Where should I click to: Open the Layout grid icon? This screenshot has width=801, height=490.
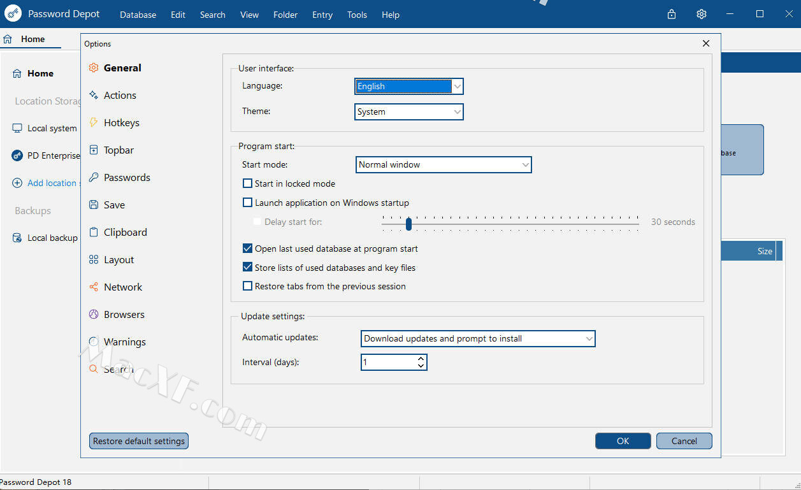tap(94, 259)
